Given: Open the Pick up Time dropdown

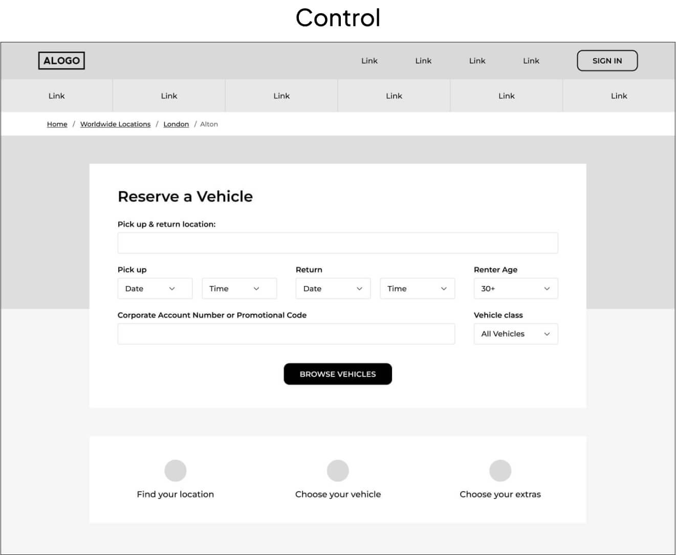Looking at the screenshot, I should [x=239, y=288].
